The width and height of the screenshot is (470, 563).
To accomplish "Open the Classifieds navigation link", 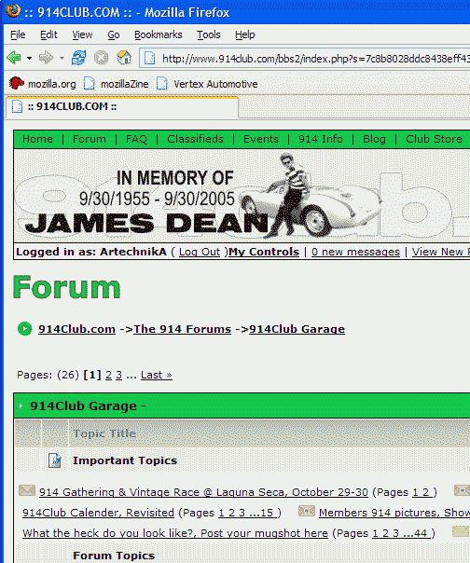I will [195, 139].
